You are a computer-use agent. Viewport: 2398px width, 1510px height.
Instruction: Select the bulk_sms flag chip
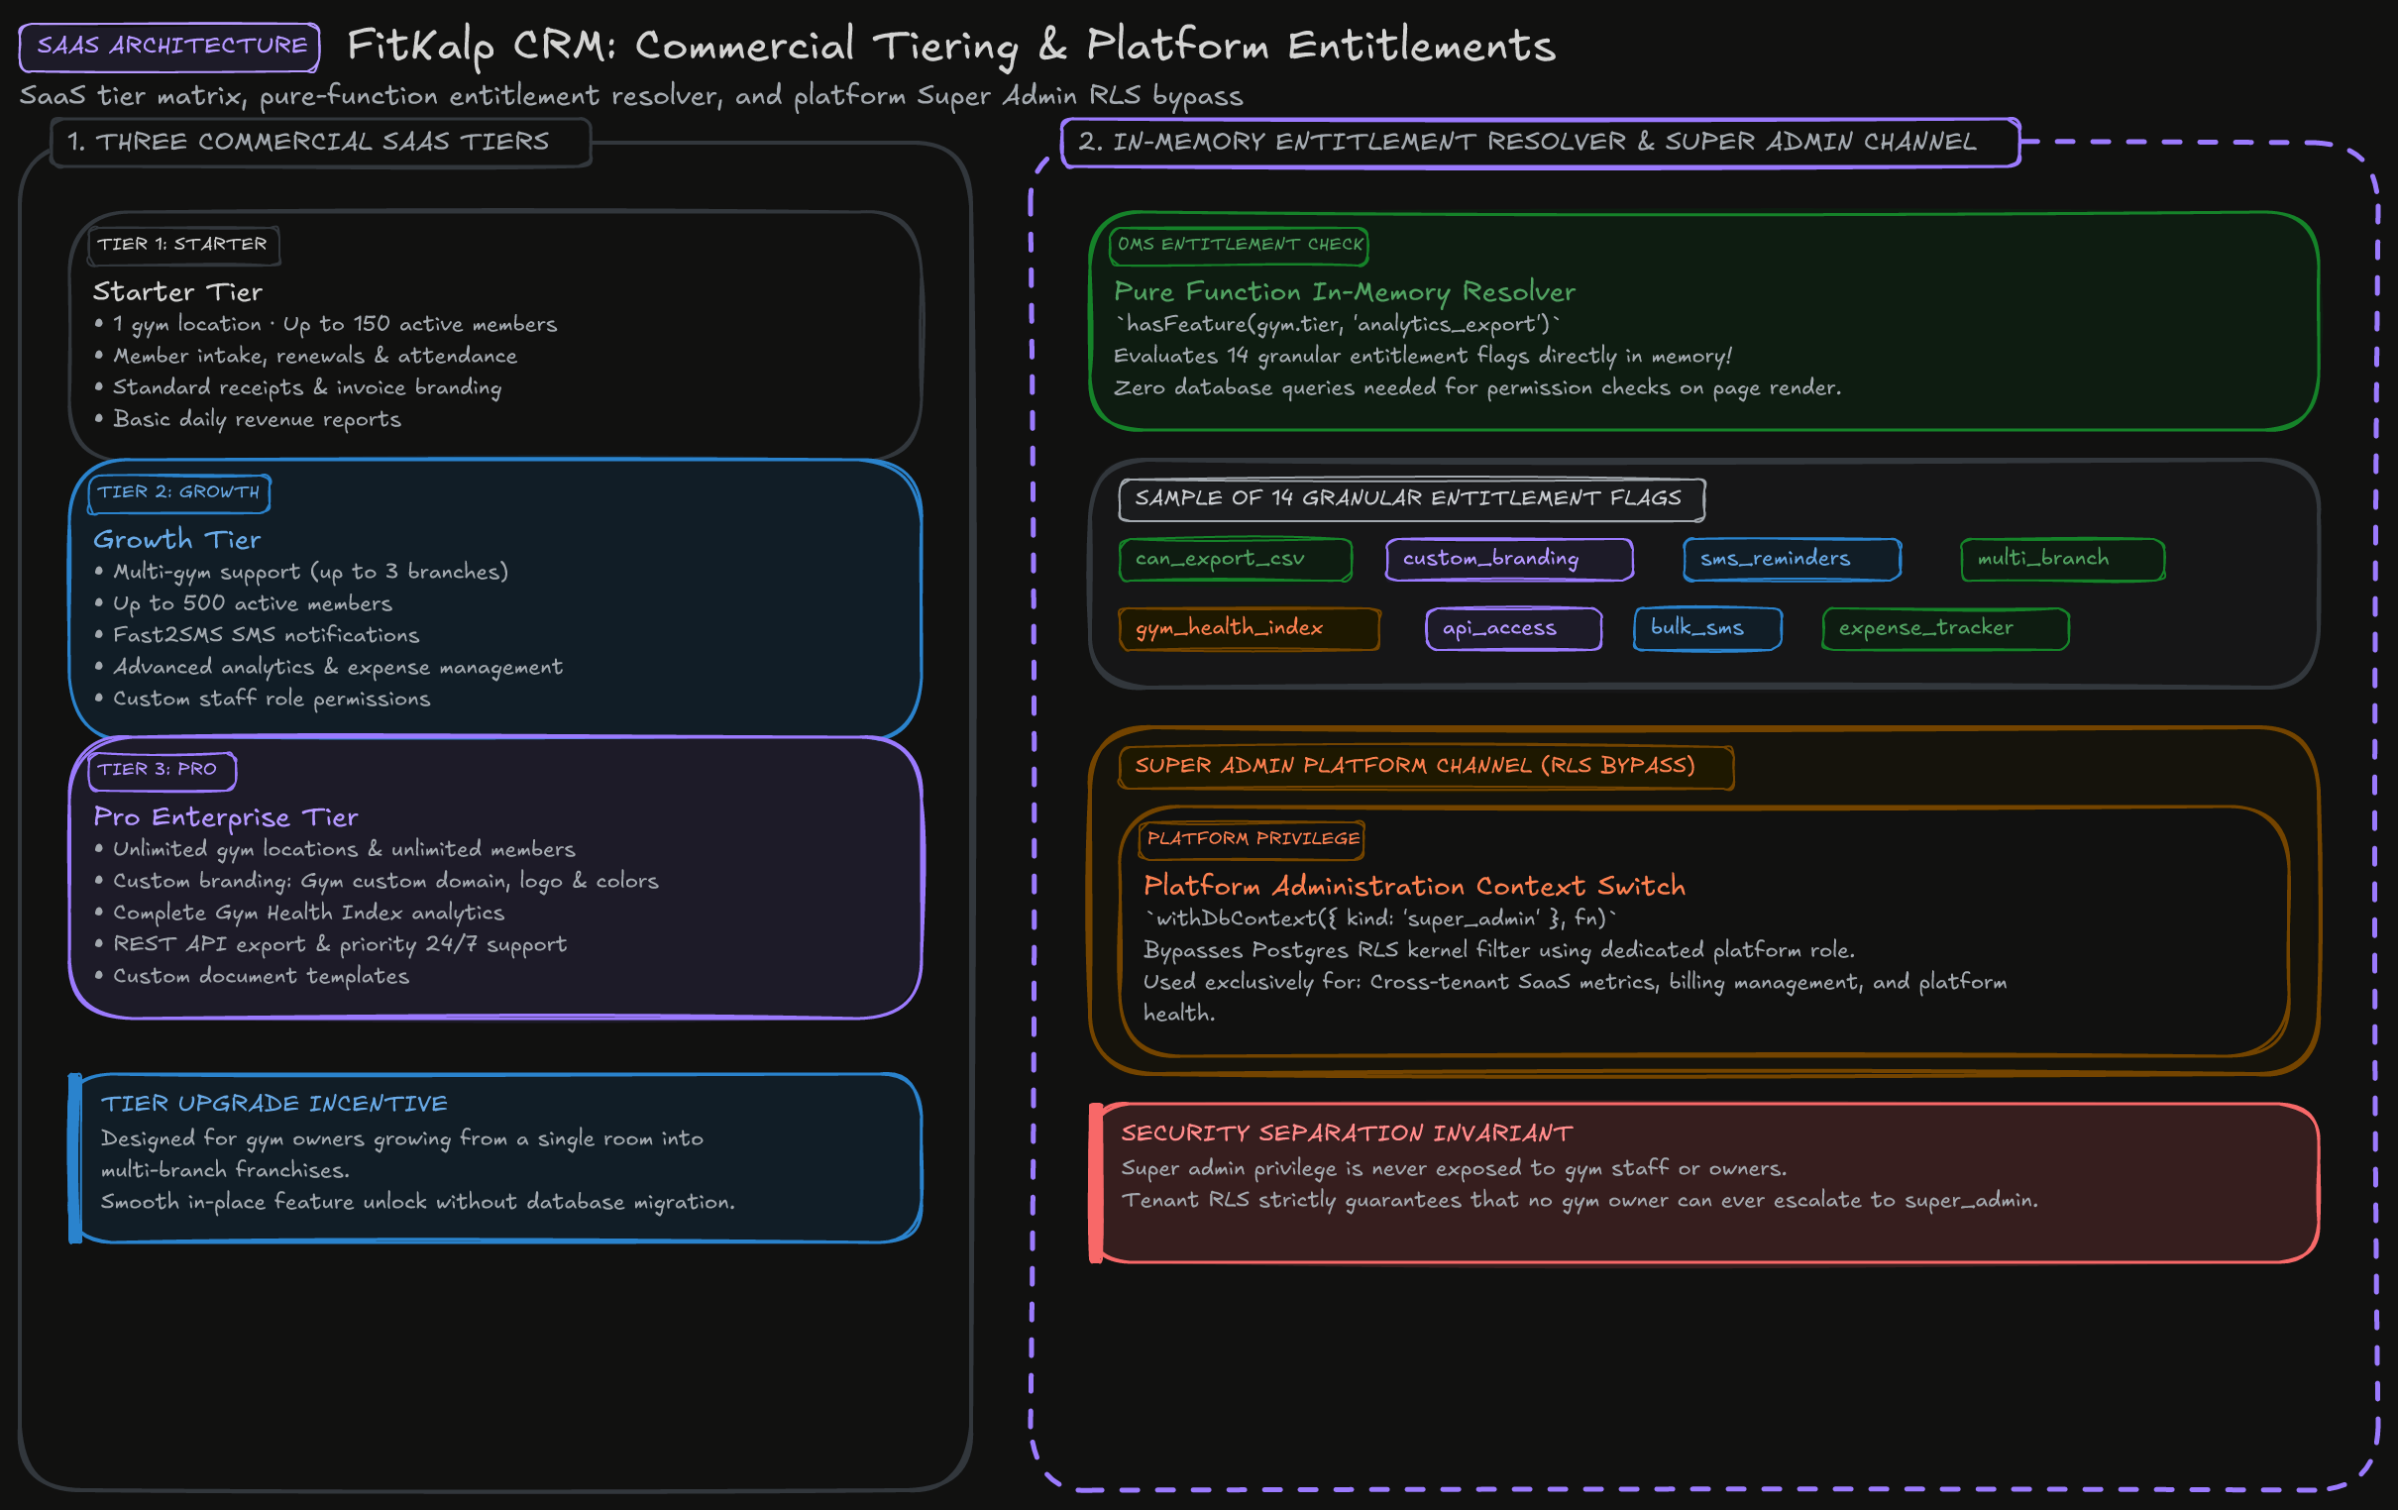[1707, 629]
